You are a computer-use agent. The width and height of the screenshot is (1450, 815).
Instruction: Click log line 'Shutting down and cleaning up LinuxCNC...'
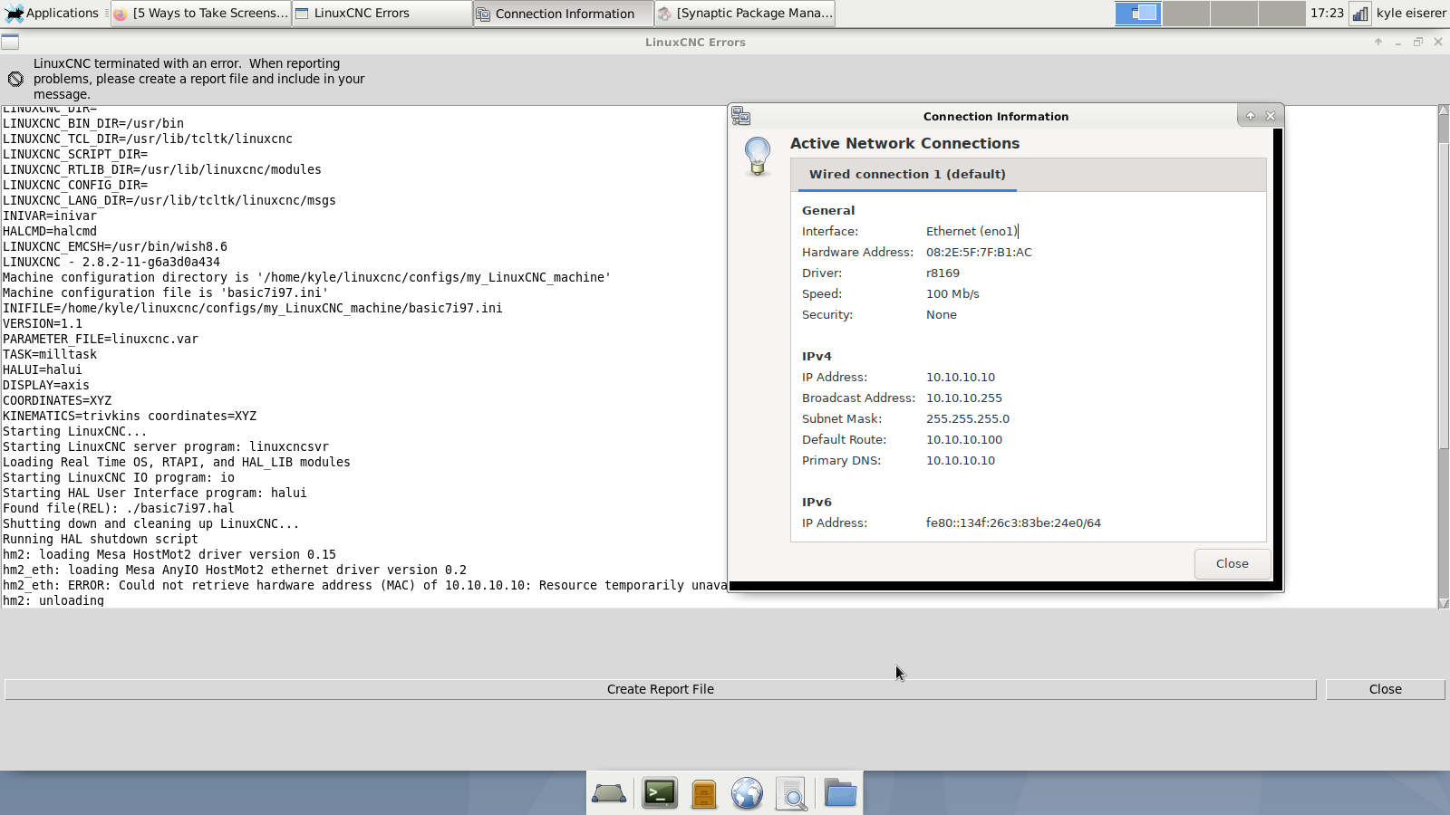[x=150, y=523]
